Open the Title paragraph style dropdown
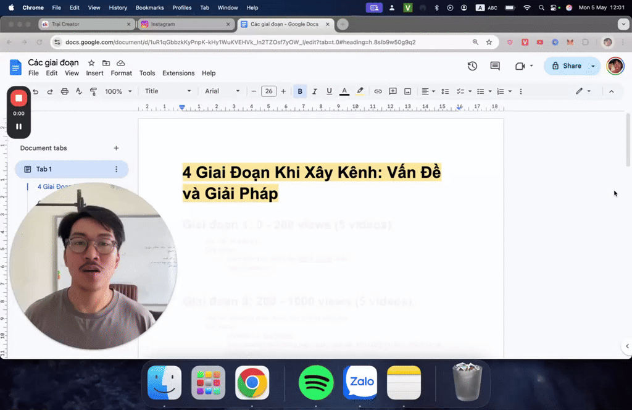Viewport: 632px width, 410px height. tap(168, 91)
